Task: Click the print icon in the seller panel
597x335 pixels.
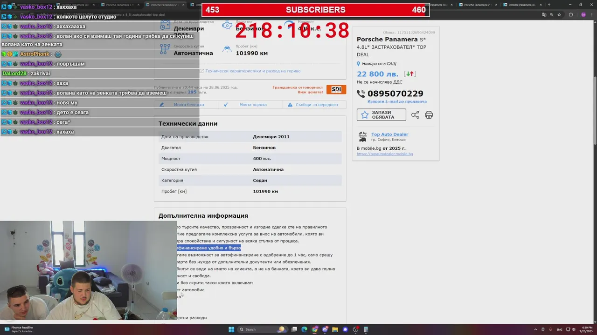Action: coord(429,115)
